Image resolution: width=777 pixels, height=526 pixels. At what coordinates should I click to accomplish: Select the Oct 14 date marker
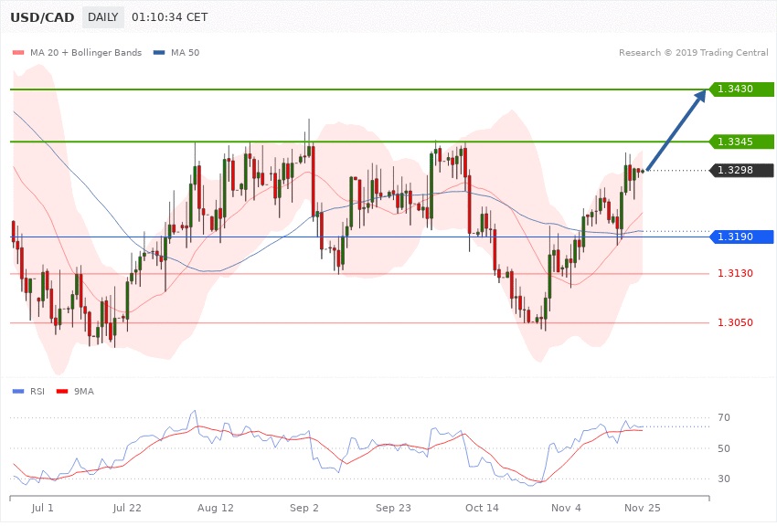[x=480, y=506]
